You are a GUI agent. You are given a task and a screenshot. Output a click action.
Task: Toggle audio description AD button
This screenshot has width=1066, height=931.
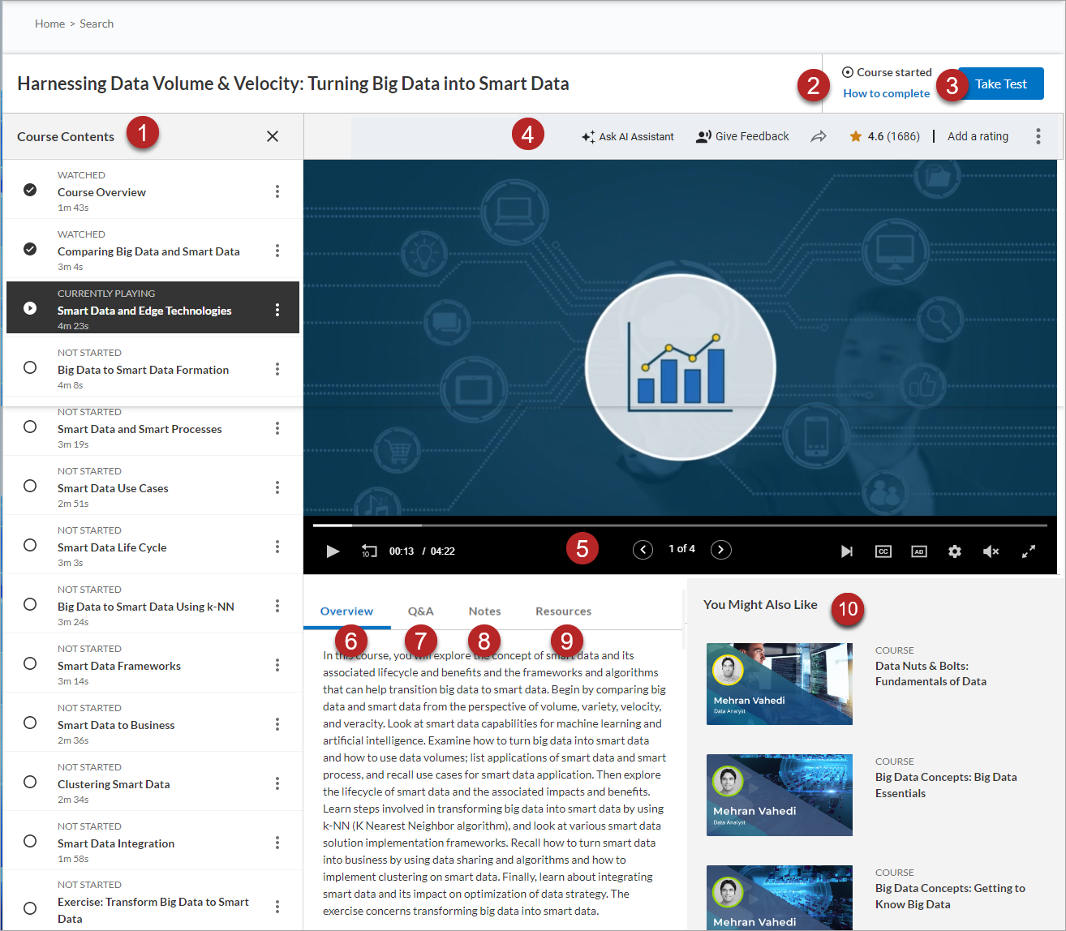919,551
